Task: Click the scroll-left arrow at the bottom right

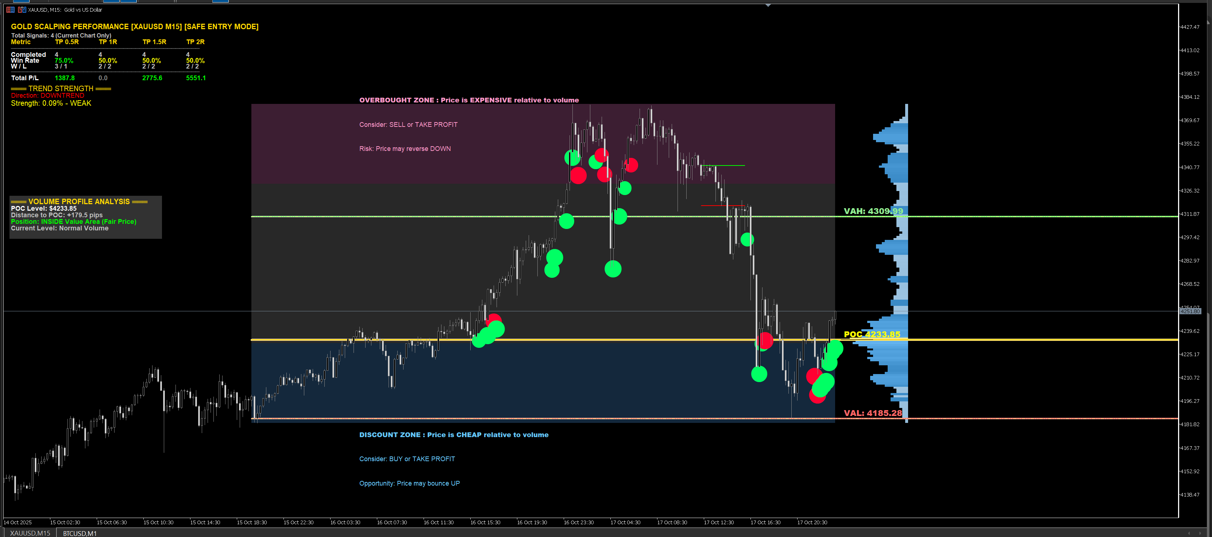Action: (x=1189, y=533)
